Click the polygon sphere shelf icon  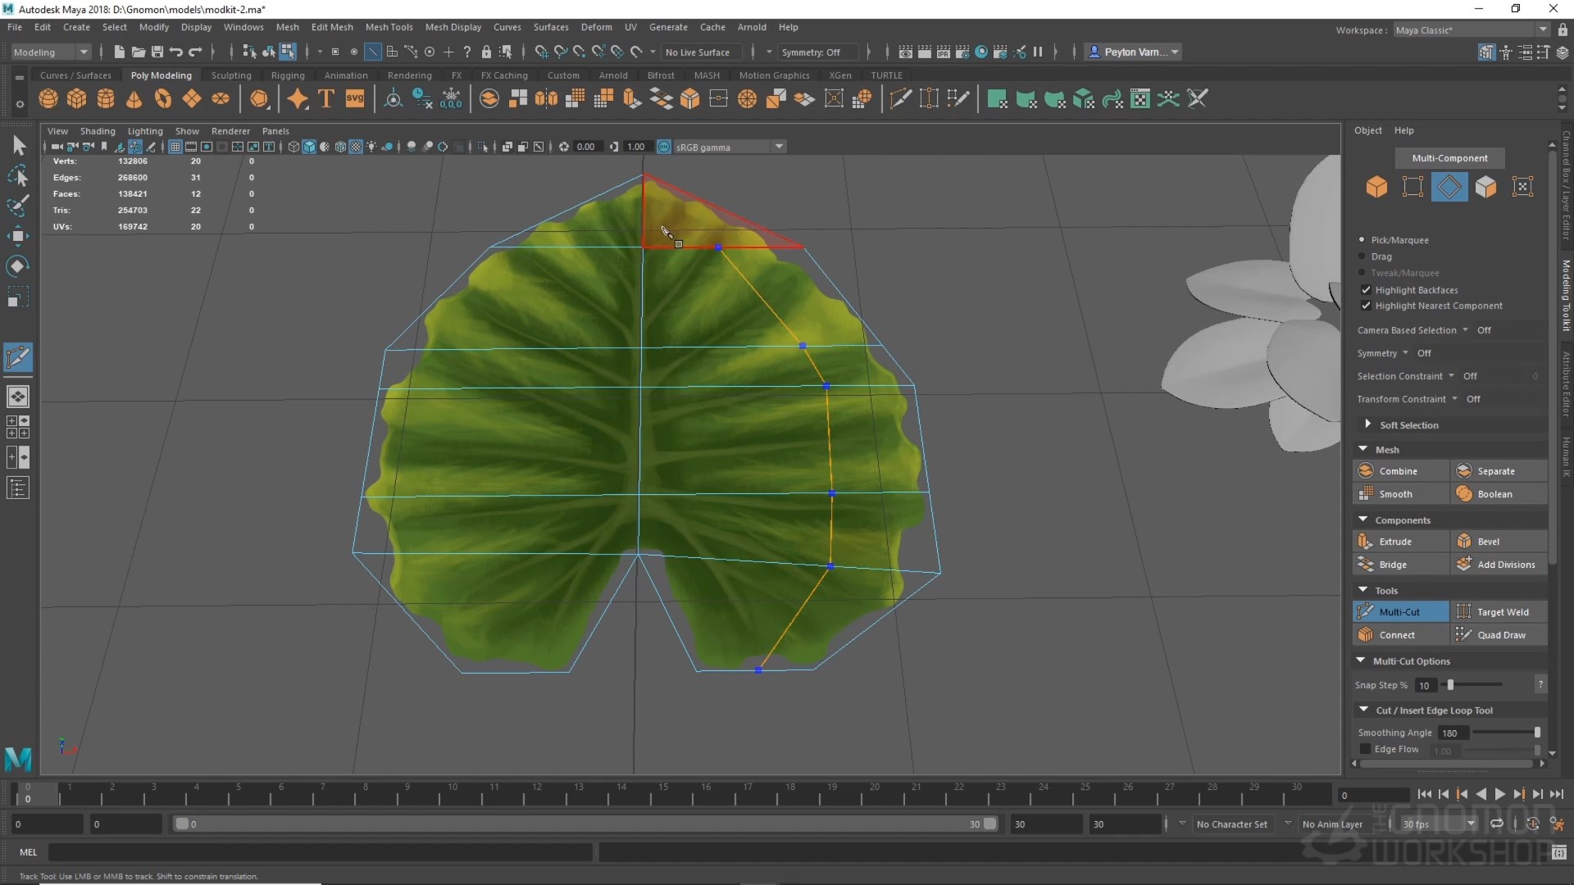tap(48, 99)
